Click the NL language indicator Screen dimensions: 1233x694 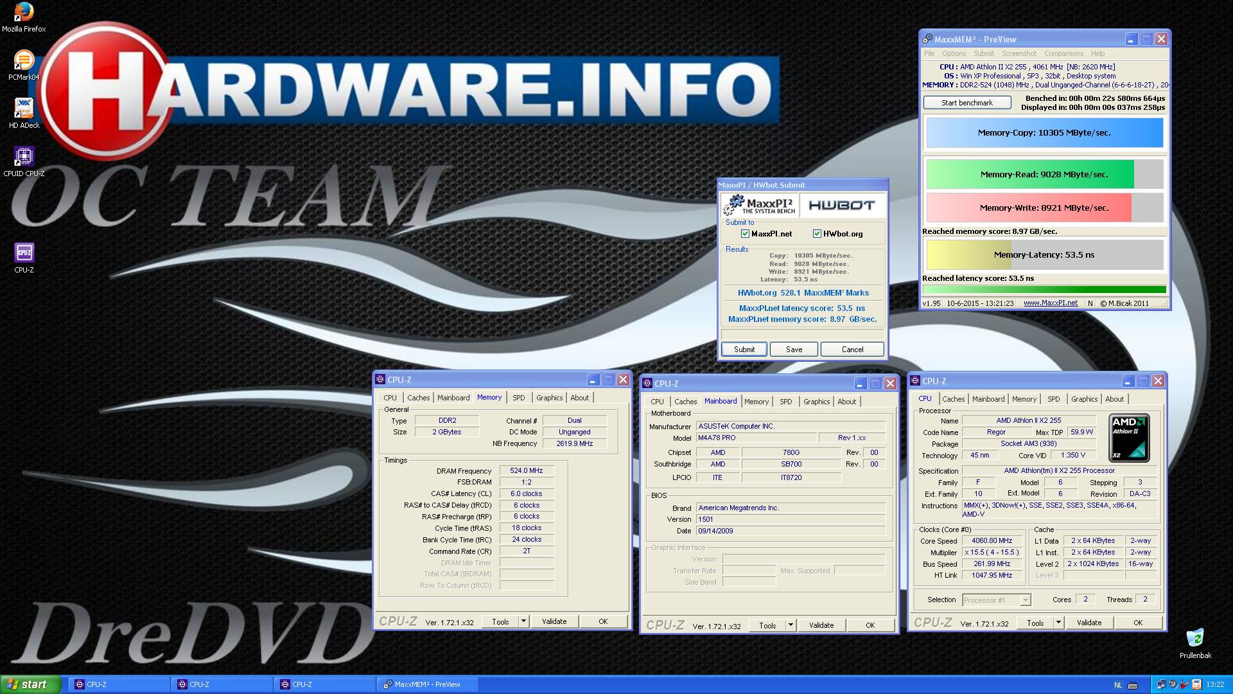(1118, 685)
